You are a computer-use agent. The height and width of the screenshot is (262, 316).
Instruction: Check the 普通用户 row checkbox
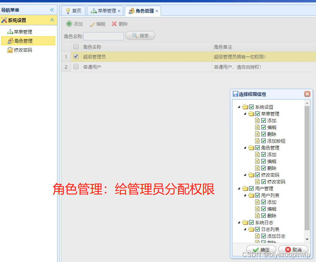76,66
